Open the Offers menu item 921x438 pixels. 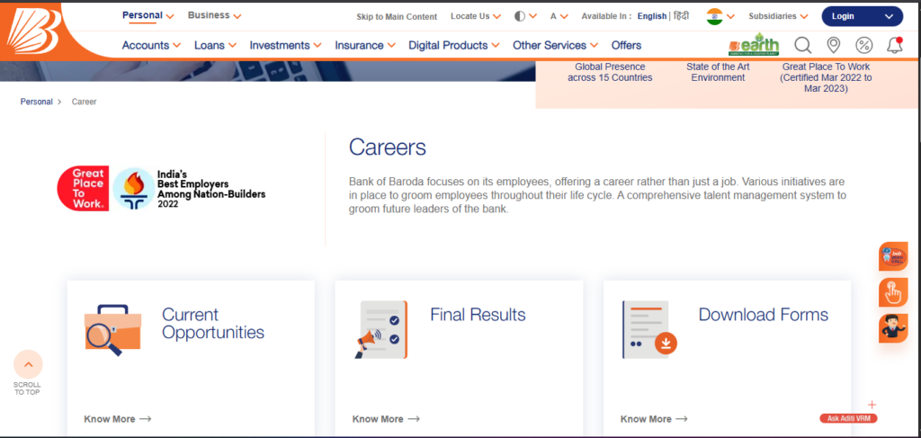626,45
